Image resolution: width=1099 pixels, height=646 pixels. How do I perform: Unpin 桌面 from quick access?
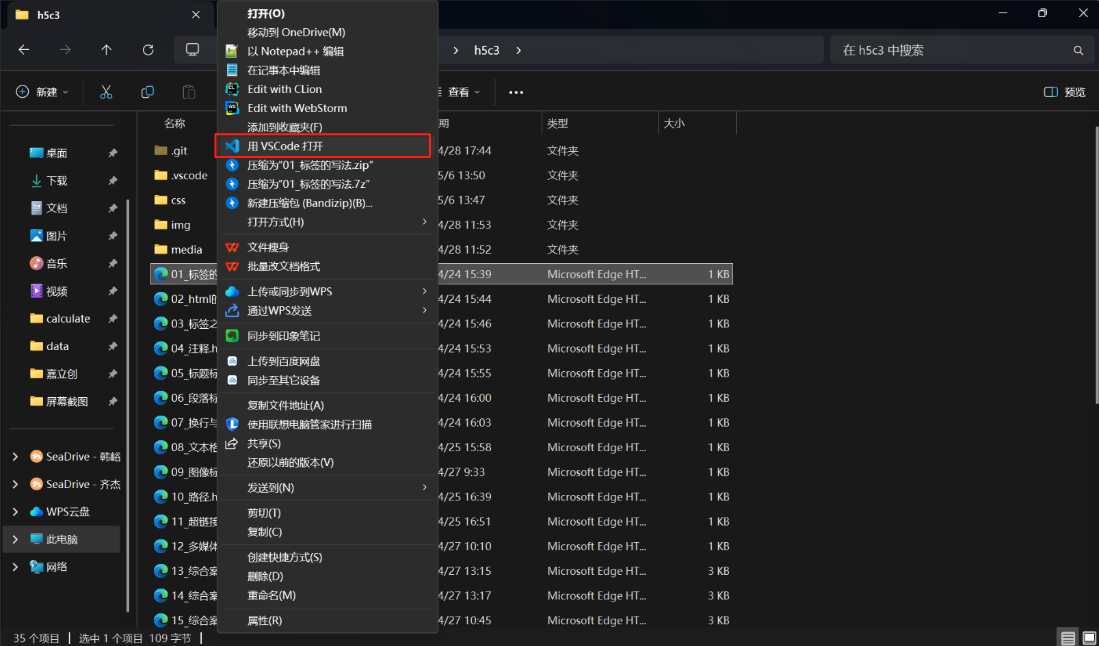pyautogui.click(x=113, y=153)
